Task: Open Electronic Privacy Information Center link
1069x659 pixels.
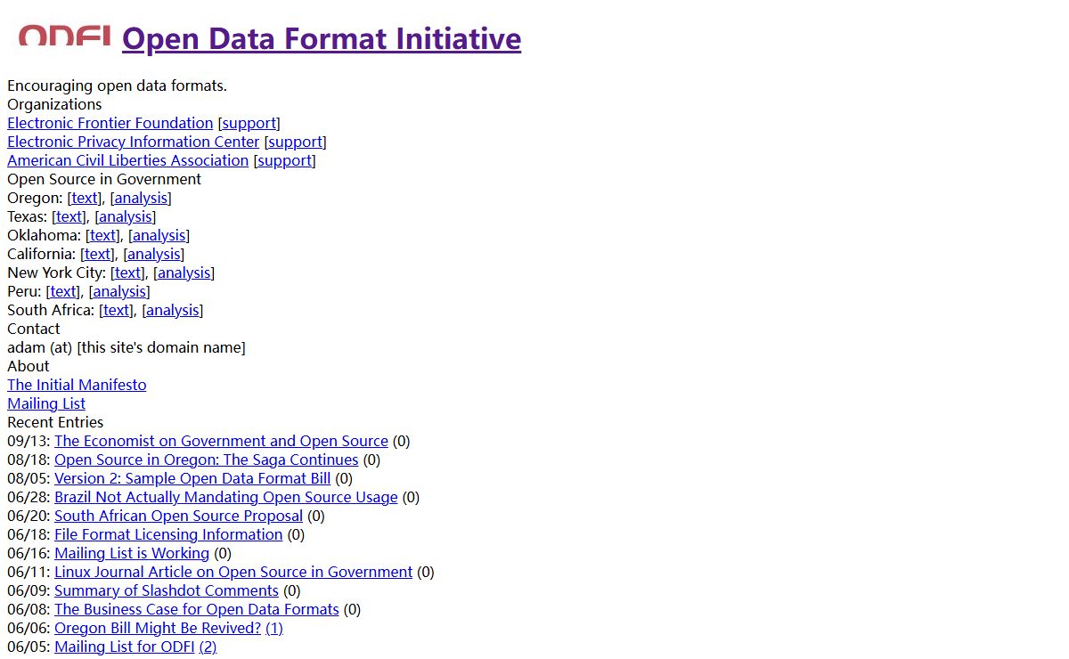Action: pos(134,142)
